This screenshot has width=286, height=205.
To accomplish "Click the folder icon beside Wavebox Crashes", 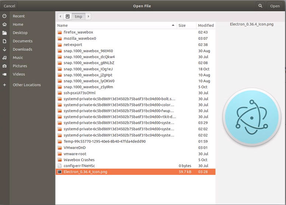I will pos(60,160).
